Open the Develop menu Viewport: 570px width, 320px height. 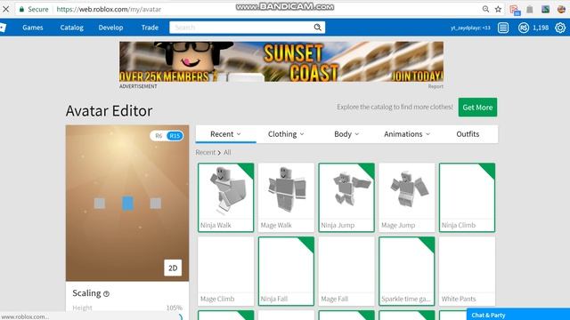tap(110, 28)
